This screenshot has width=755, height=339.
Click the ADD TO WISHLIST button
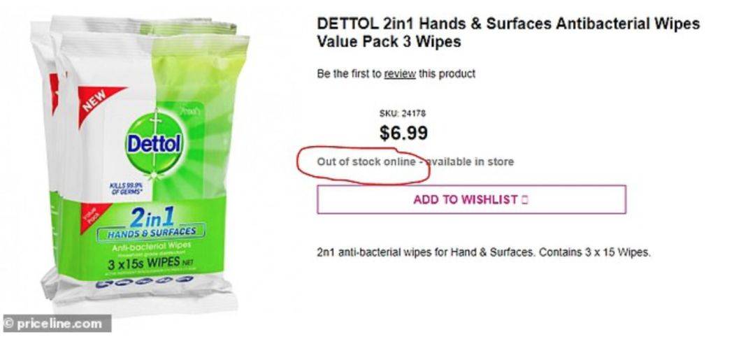[x=471, y=199]
